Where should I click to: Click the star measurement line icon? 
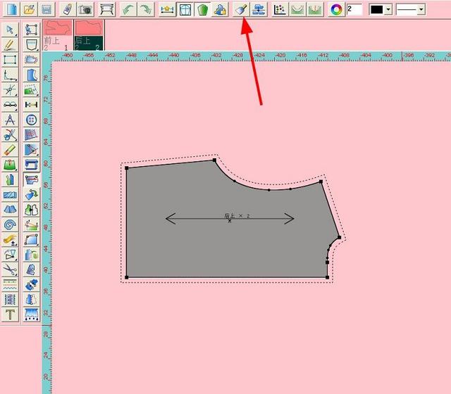coord(167,9)
